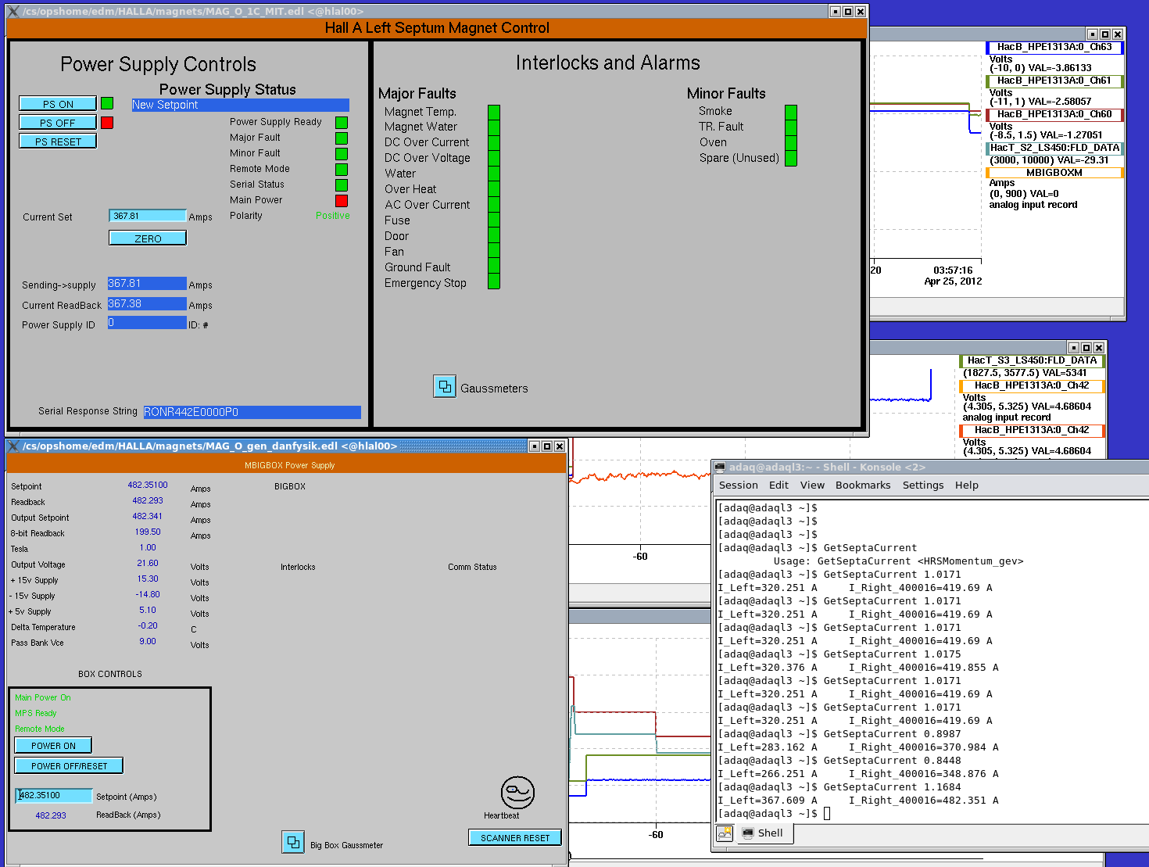
Task: Click the HacB_HPE1313A:0_Ch61 legend entry
Action: 1054,81
